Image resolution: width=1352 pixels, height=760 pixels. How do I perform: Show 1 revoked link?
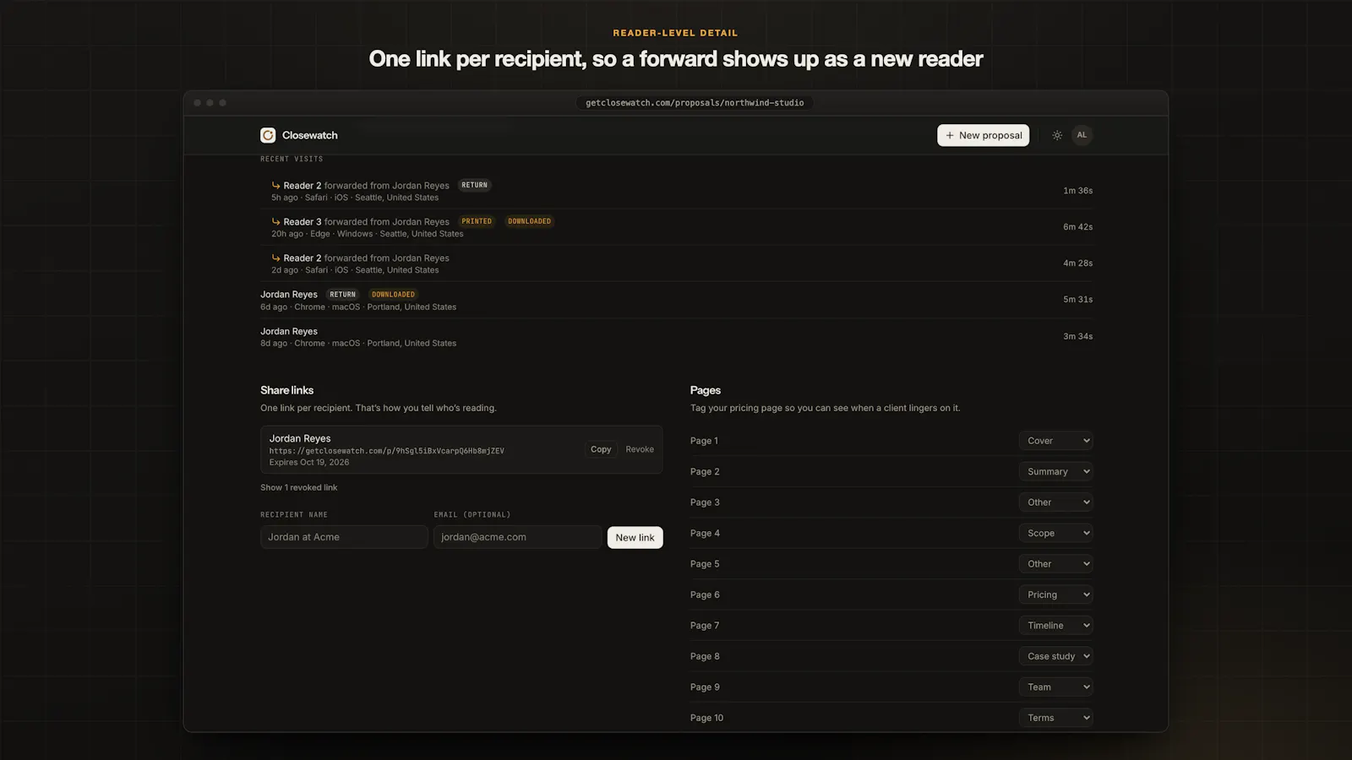298,487
